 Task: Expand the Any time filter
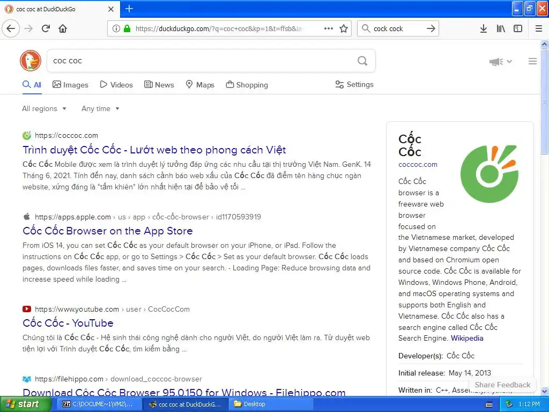[x=100, y=108]
